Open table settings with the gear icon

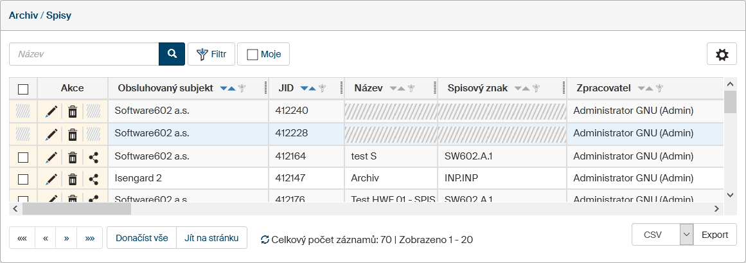pos(722,55)
